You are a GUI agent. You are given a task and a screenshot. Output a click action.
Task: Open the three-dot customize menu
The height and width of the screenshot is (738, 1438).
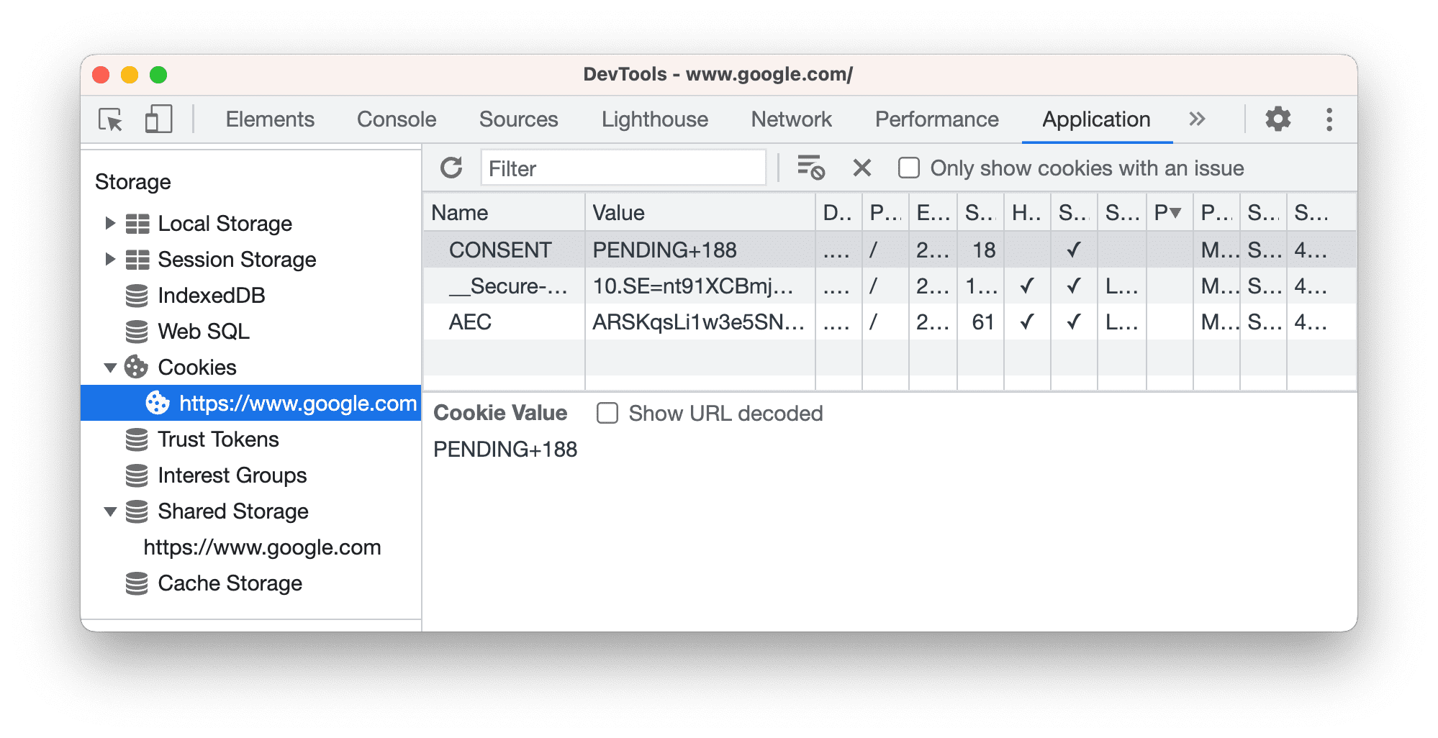1329,119
